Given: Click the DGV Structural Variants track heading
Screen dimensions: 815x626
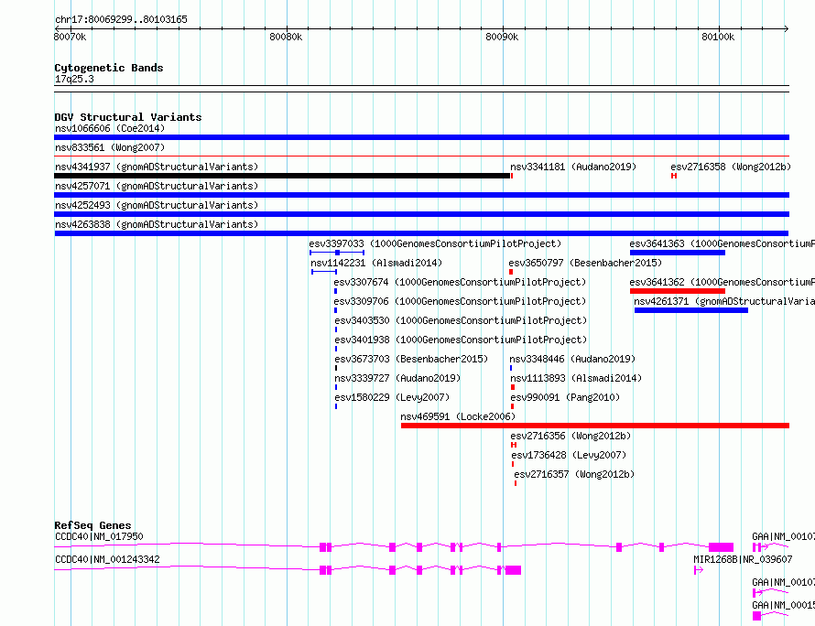Looking at the screenshot, I should [x=128, y=117].
